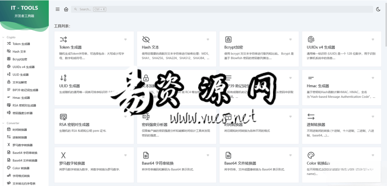Favorite the Token 生成器 card using its heart
This screenshot has height=186, width=387.
[126, 40]
